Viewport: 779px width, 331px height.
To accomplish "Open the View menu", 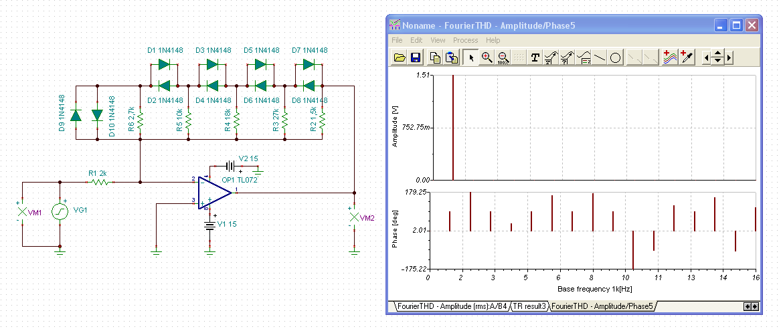I will (x=438, y=40).
